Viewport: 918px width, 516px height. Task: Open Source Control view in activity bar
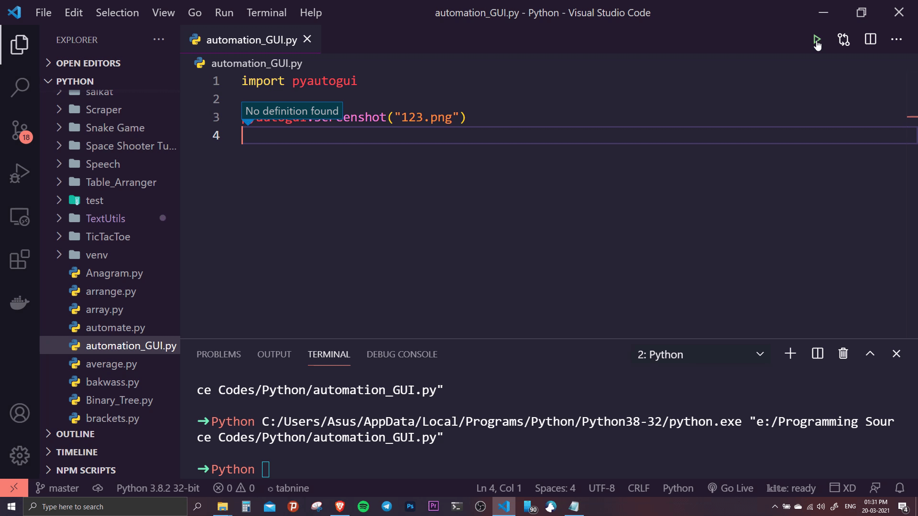coord(20,130)
